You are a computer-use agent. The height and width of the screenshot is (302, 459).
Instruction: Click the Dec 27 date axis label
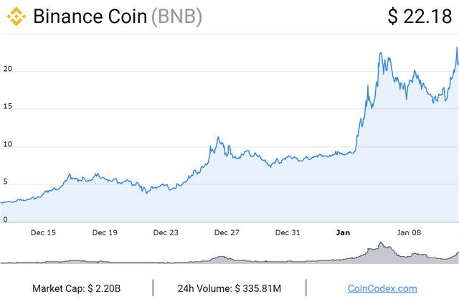click(227, 232)
